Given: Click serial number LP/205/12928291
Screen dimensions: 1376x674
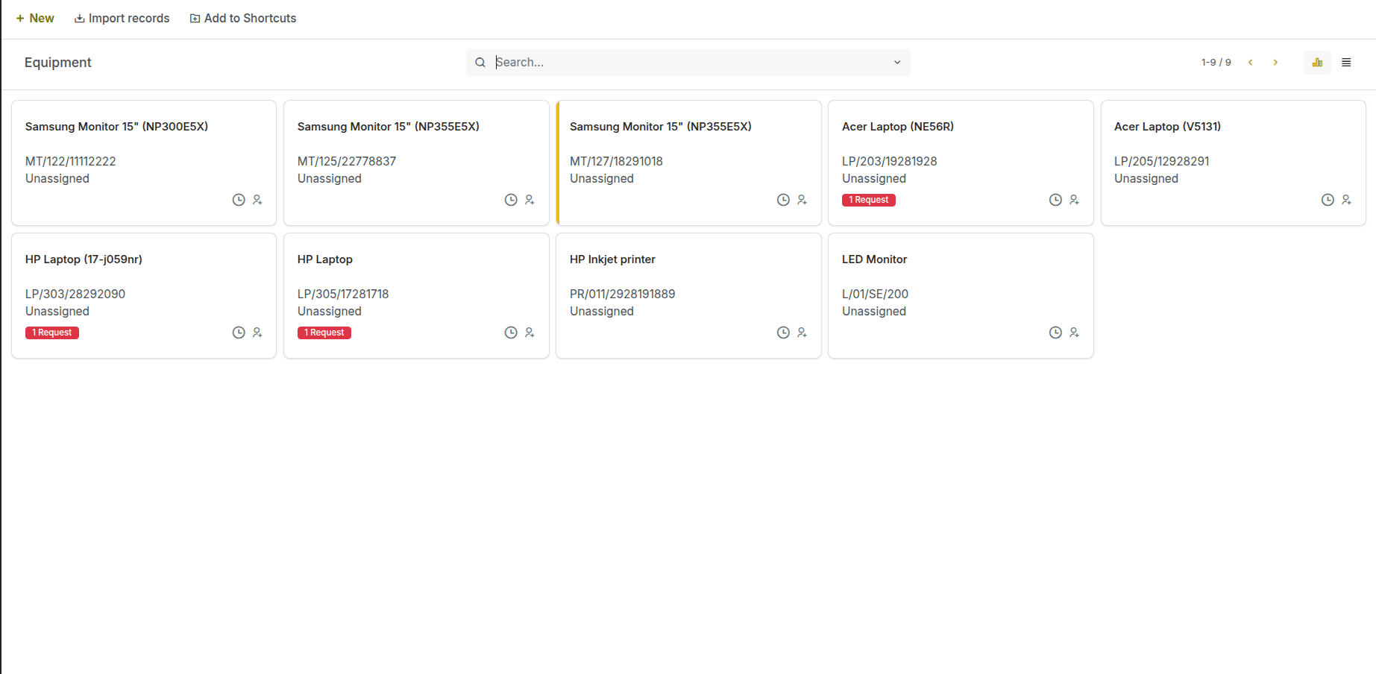Looking at the screenshot, I should (x=1161, y=161).
